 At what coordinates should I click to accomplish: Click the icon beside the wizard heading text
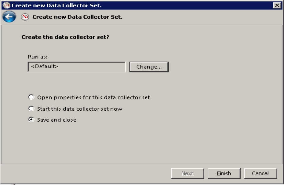[x=25, y=17]
